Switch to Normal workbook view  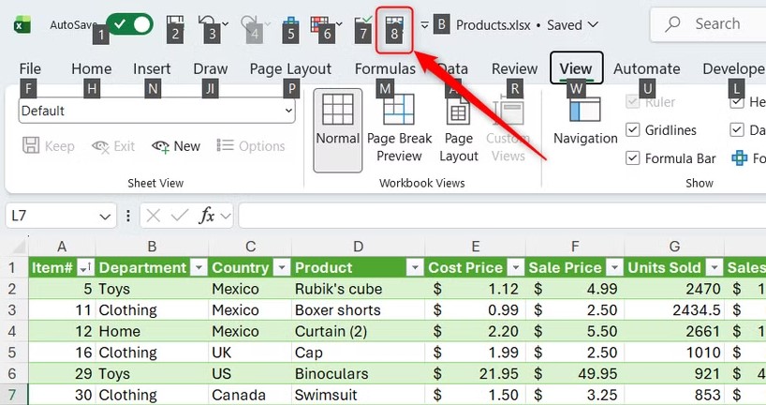pos(337,130)
